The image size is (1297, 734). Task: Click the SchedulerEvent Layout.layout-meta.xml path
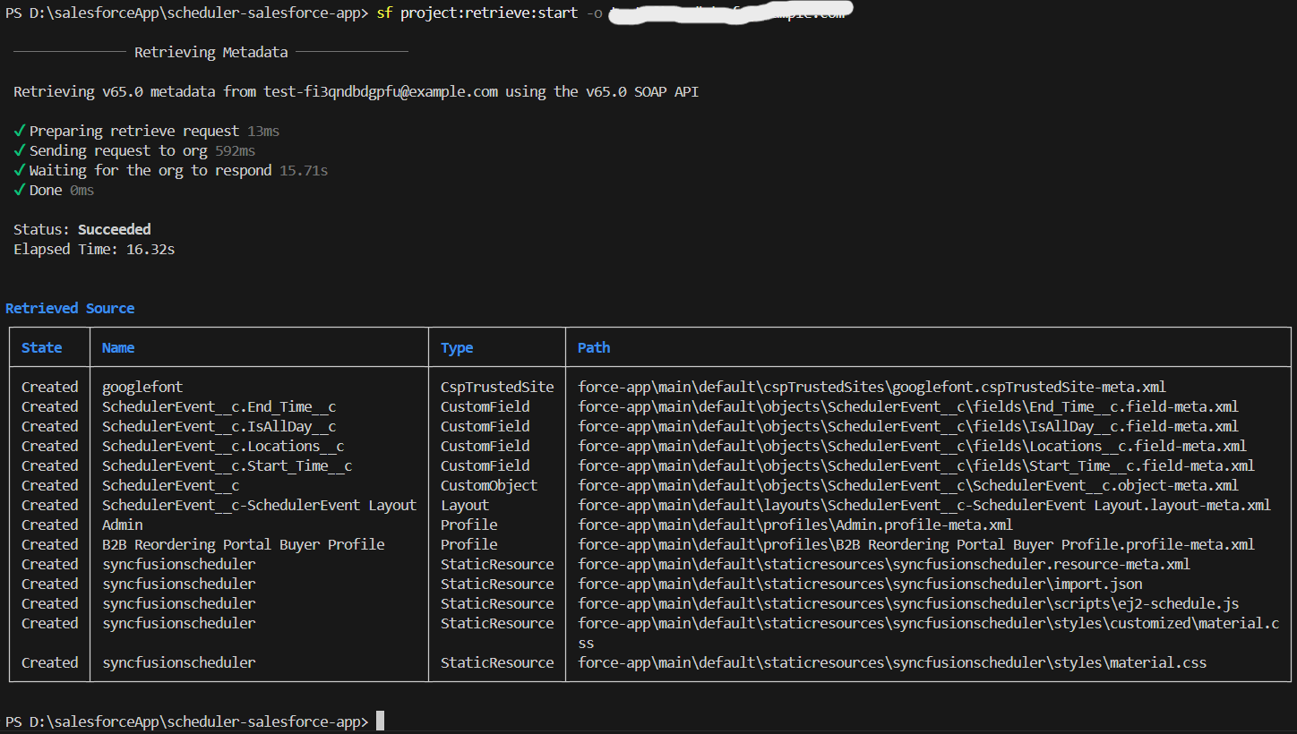point(924,505)
